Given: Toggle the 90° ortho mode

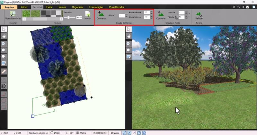Looking at the screenshot, I should (70, 133).
